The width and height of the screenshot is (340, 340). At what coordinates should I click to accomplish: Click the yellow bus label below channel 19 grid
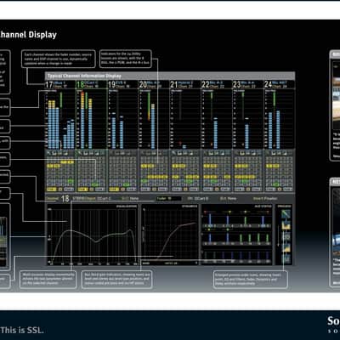(114, 190)
